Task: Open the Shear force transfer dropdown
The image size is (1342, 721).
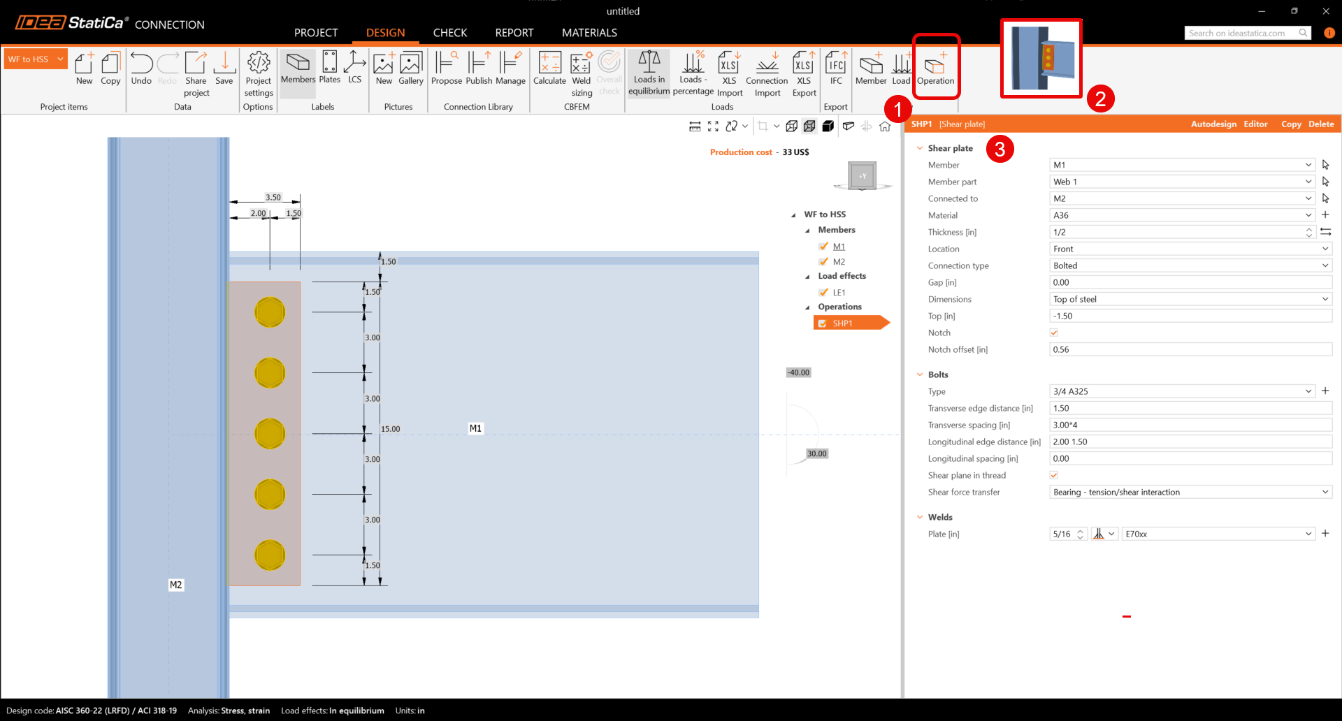Action: pos(1190,493)
